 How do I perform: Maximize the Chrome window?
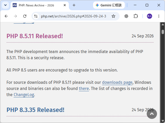tap(147, 5)
